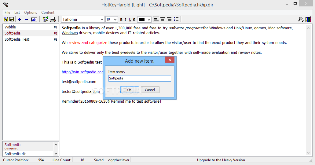Open the File menu
This screenshot has width=315, height=165.
coord(7,13)
